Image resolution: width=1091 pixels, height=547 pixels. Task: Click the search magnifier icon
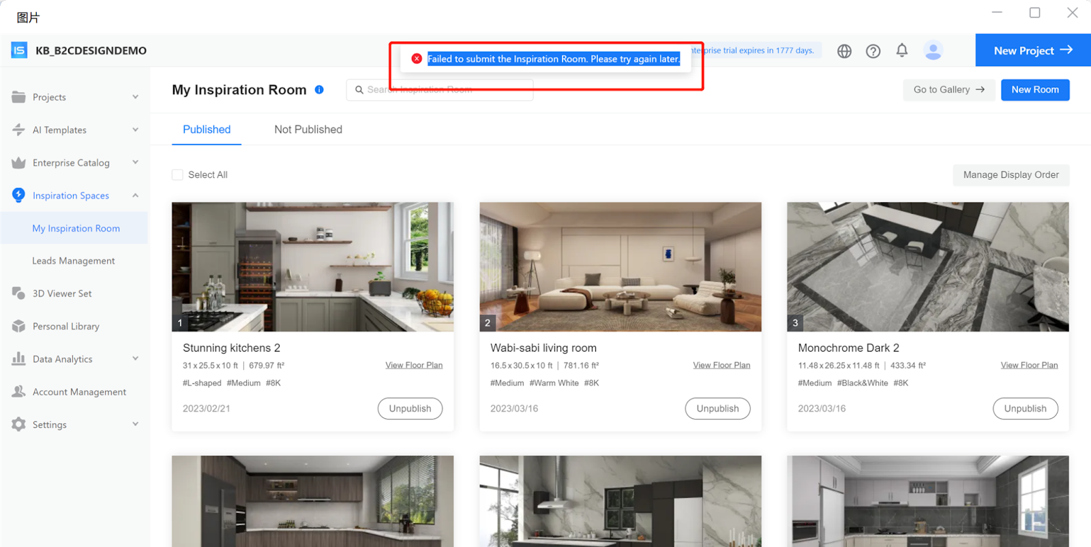(x=359, y=90)
